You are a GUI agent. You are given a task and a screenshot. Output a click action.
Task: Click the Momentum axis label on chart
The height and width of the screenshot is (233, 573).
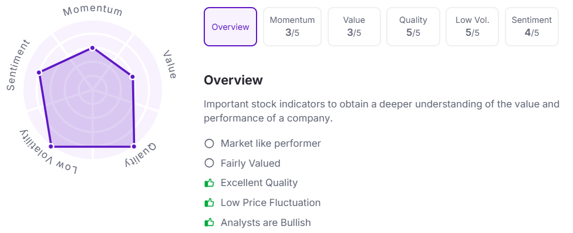coord(92,11)
